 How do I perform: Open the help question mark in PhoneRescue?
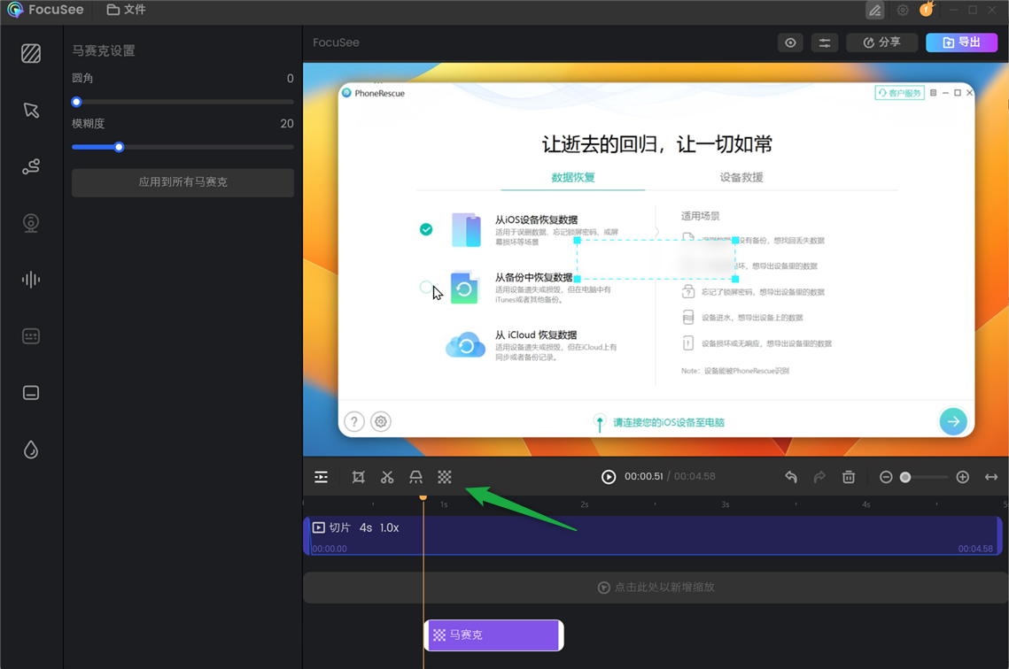(354, 421)
